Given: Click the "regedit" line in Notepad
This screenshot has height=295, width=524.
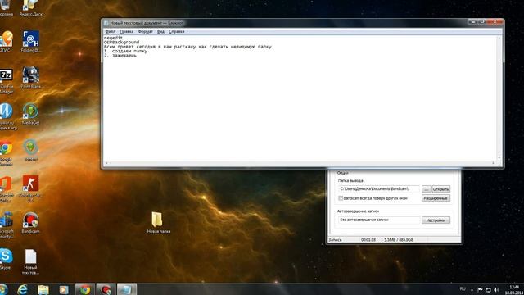Looking at the screenshot, I should [113, 38].
